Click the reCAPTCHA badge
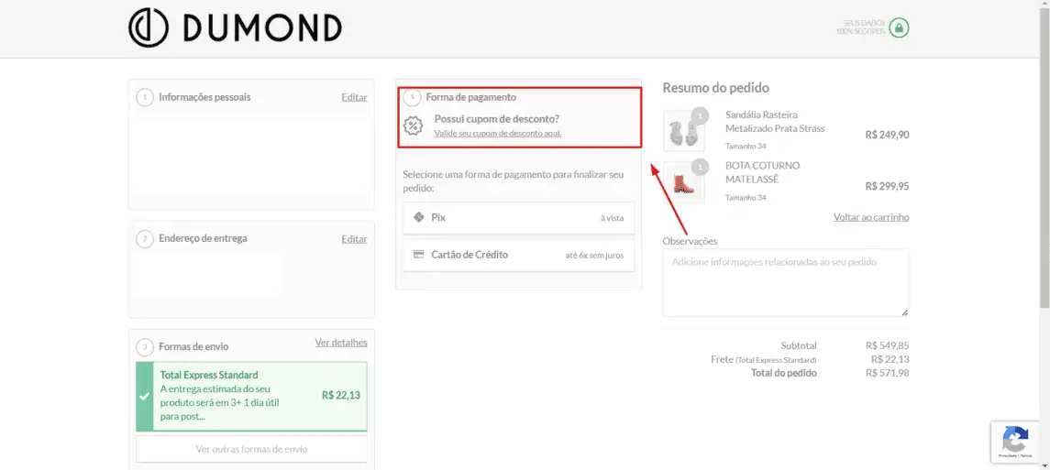The width and height of the screenshot is (1050, 470). pos(1015,442)
